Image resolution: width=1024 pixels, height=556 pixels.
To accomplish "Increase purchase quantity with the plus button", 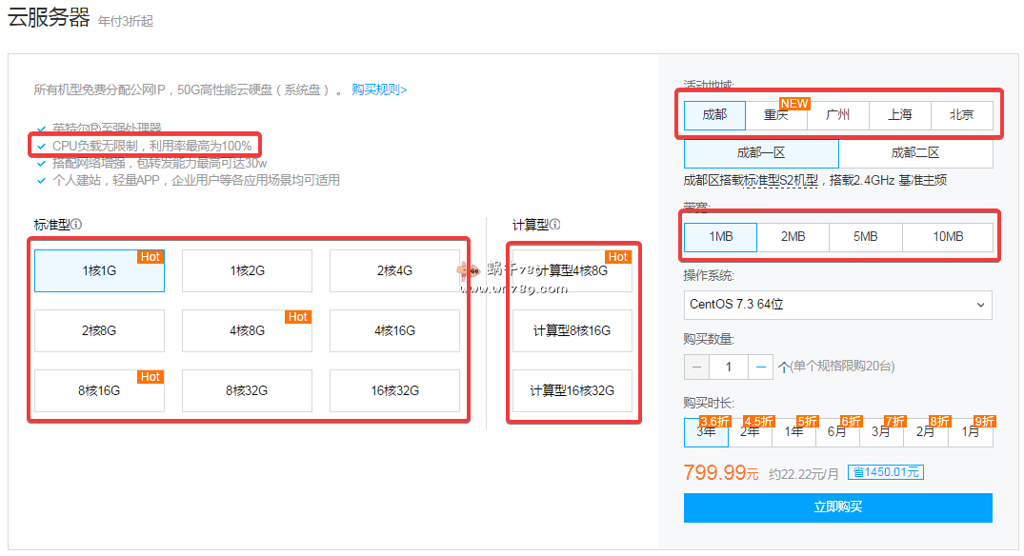I will coord(760,367).
